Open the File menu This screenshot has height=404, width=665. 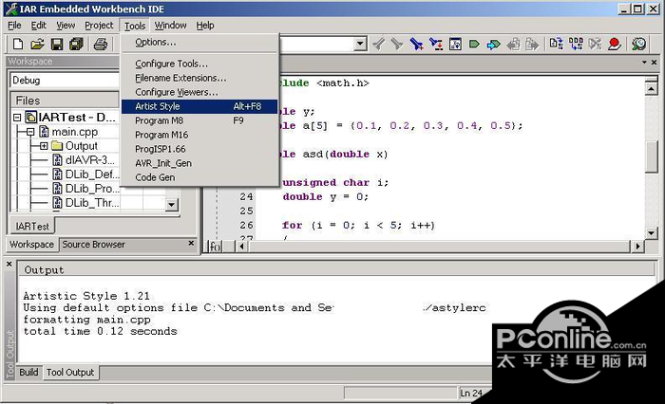coord(14,26)
